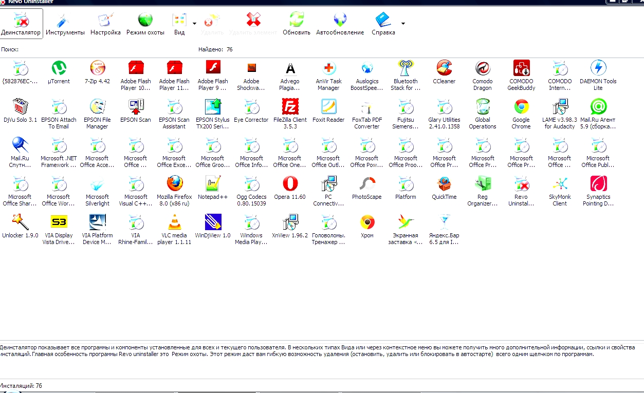Image resolution: width=644 pixels, height=393 pixels.
Task: Select the Global Operations icon
Action: point(483,106)
